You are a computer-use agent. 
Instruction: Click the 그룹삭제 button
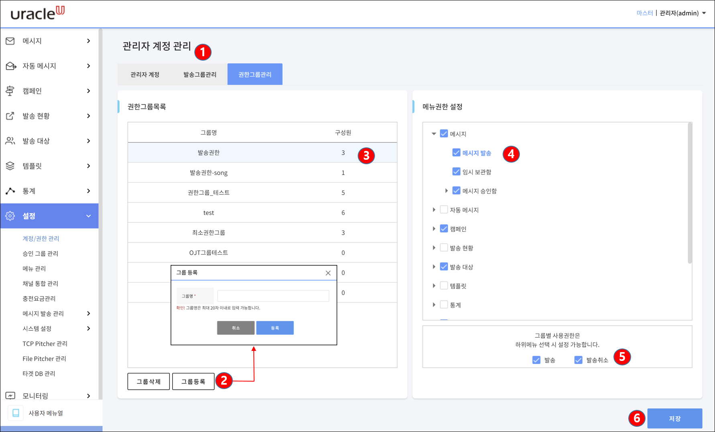click(149, 381)
